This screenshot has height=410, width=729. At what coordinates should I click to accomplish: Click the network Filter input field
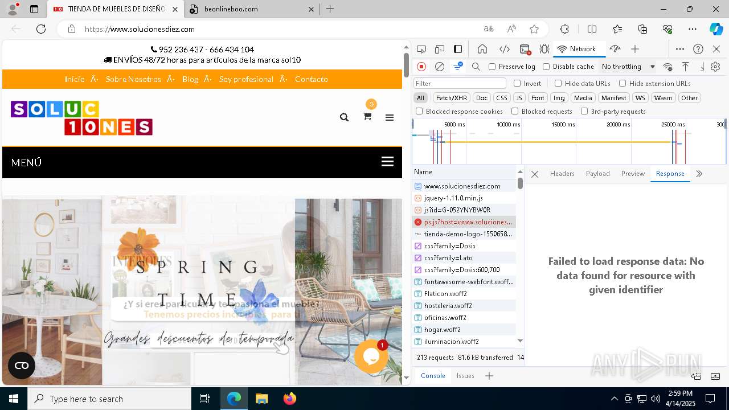tap(460, 83)
